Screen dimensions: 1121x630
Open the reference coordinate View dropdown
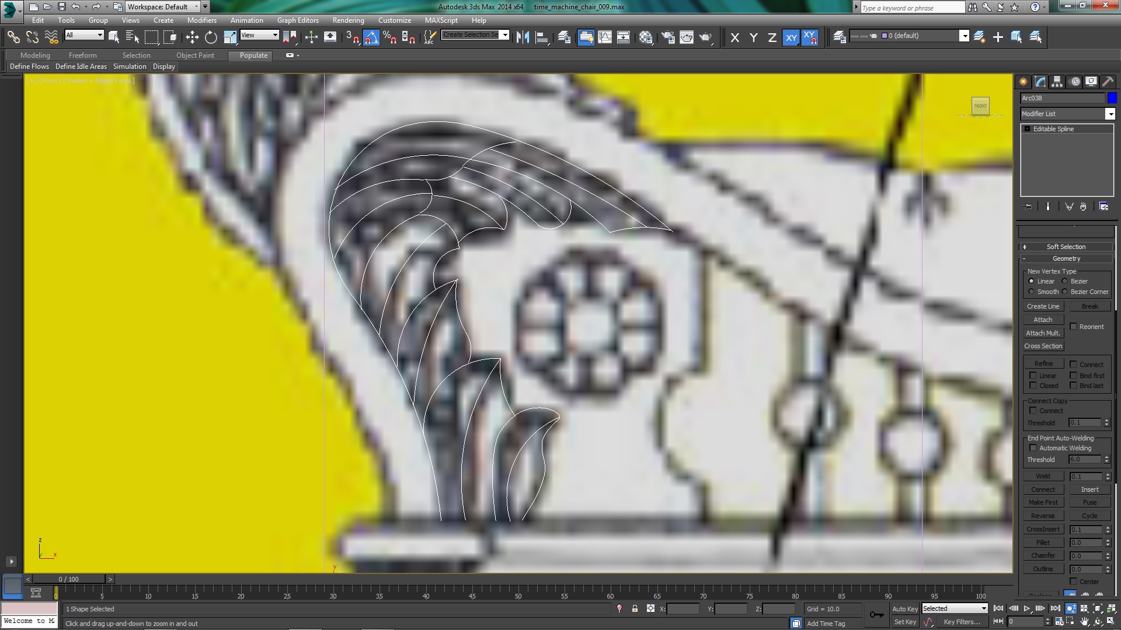(x=259, y=35)
